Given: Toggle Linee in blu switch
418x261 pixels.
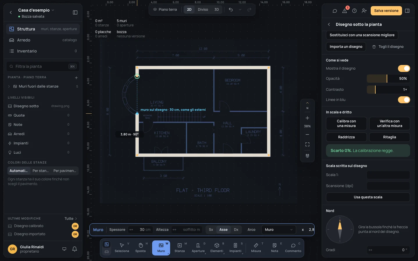Looking at the screenshot, I should coord(404,100).
